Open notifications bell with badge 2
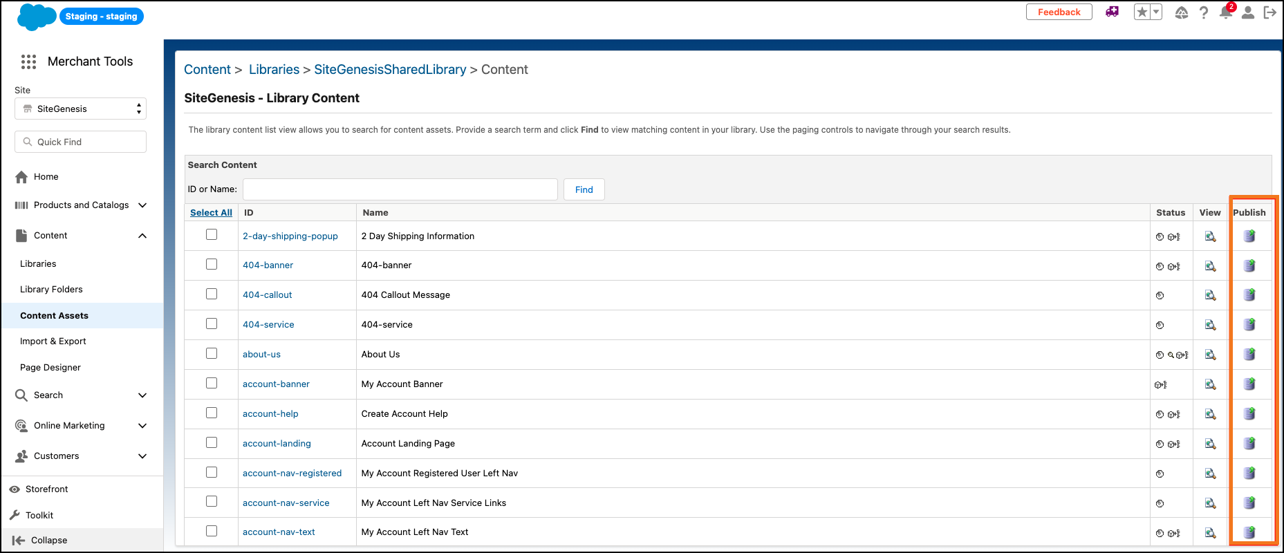The width and height of the screenshot is (1284, 553). [1227, 12]
